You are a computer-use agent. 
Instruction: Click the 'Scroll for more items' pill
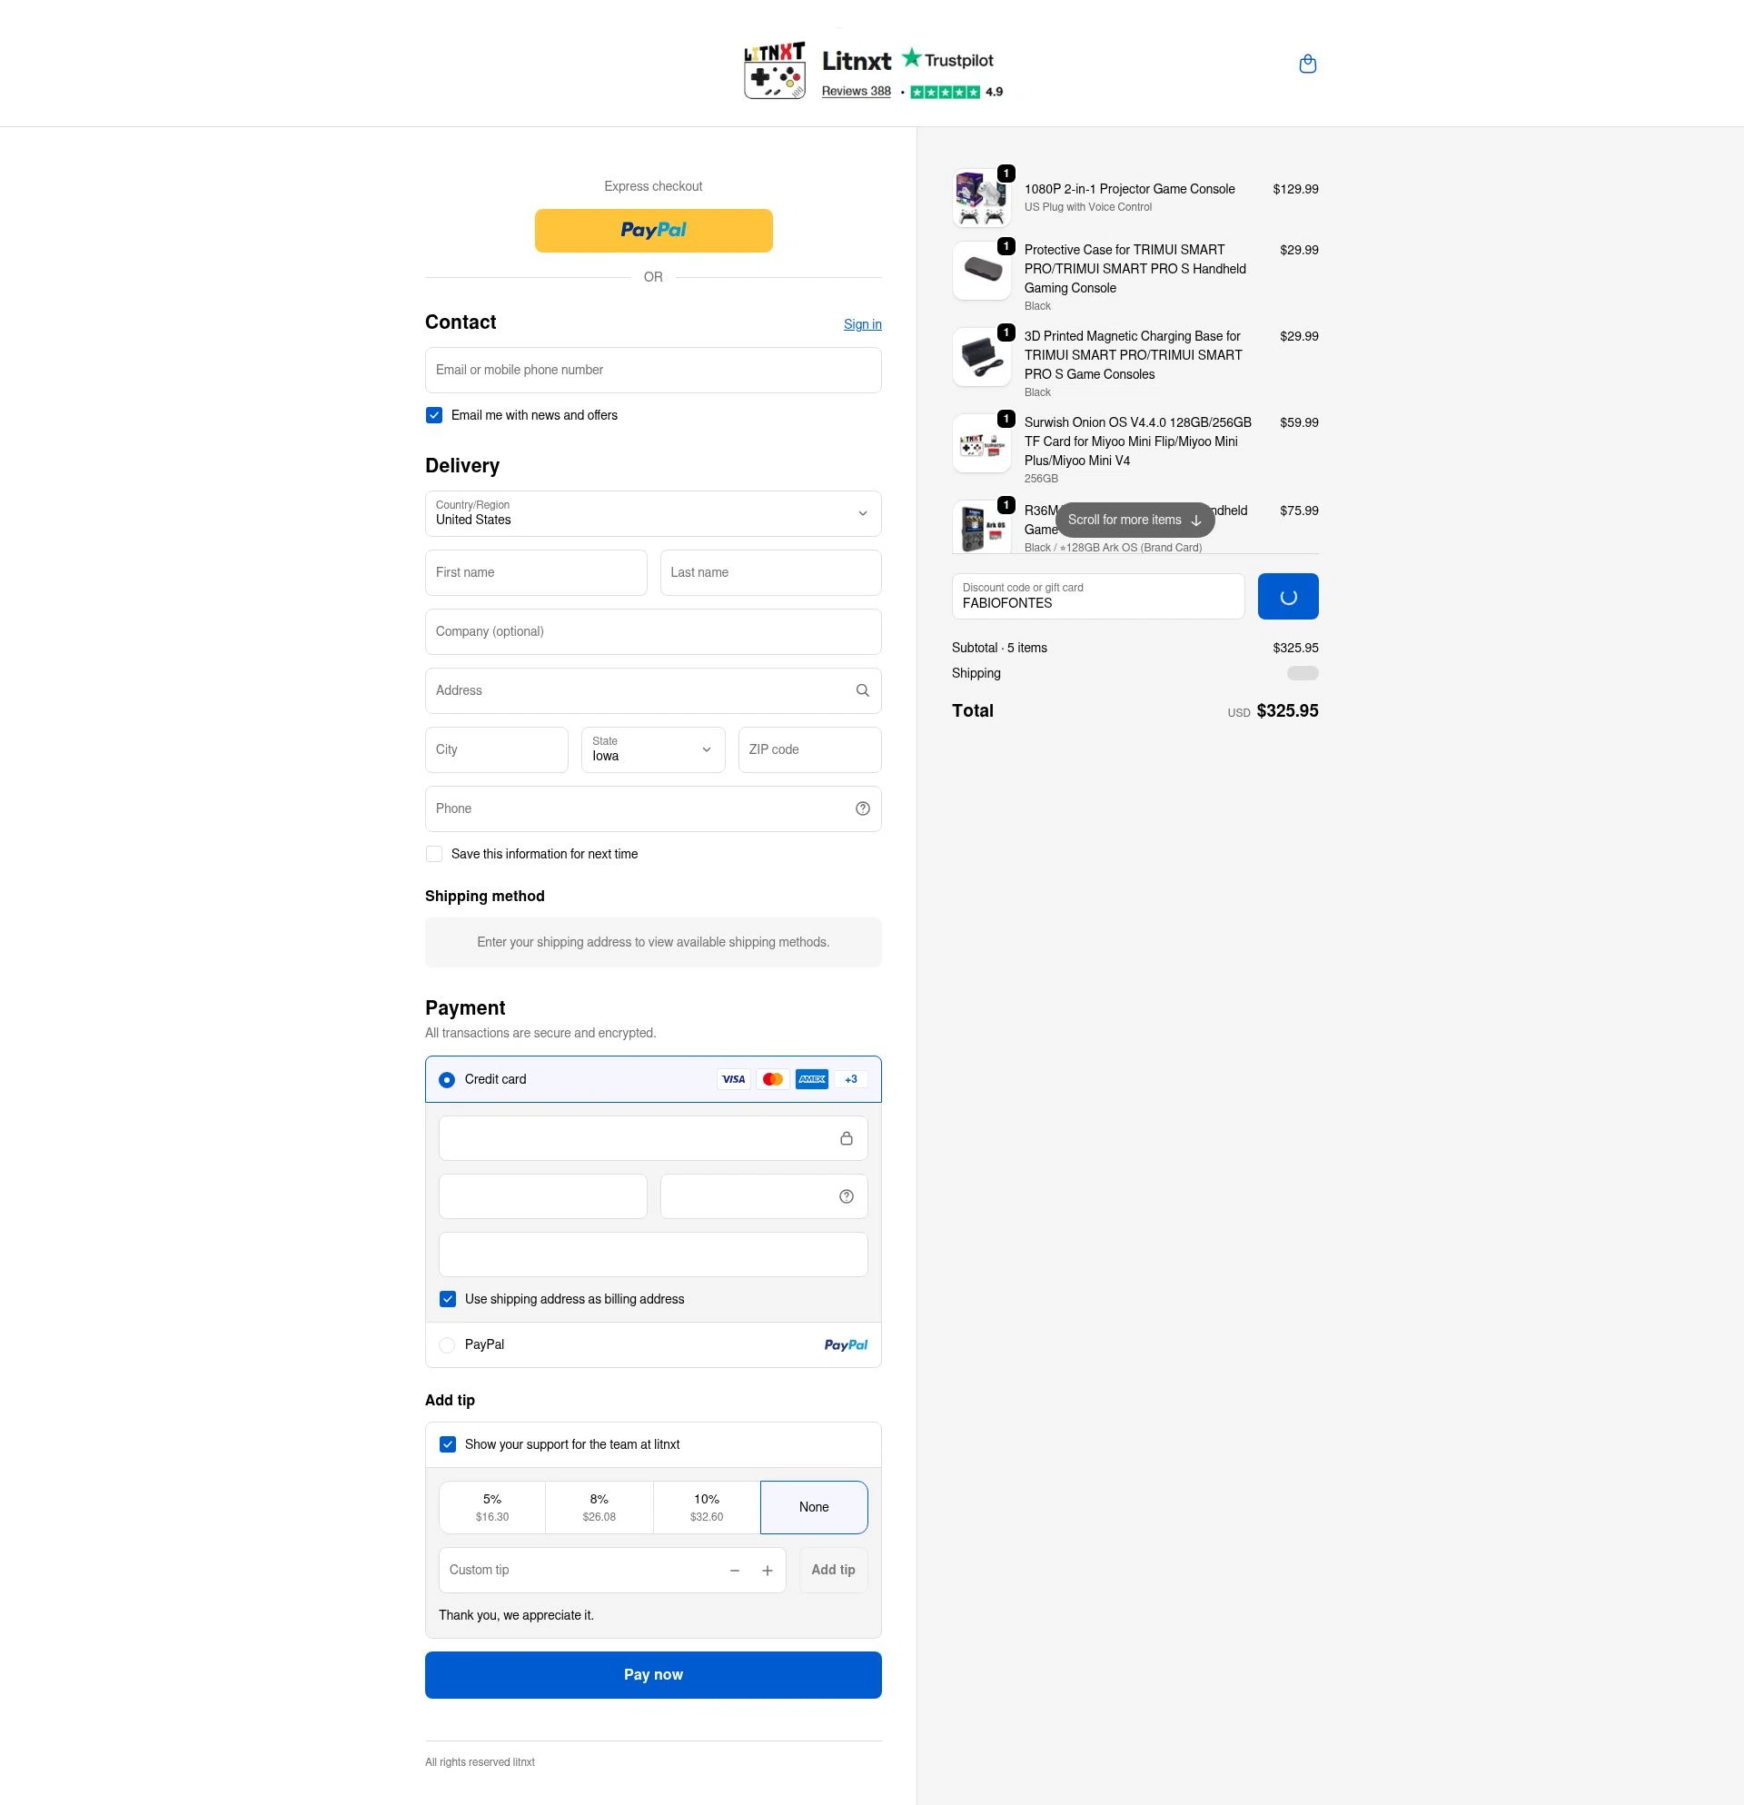(1135, 520)
